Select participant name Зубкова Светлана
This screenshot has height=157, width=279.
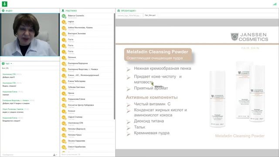tap(76, 87)
